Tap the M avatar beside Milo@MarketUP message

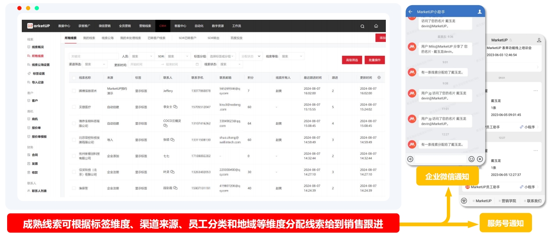point(412,46)
